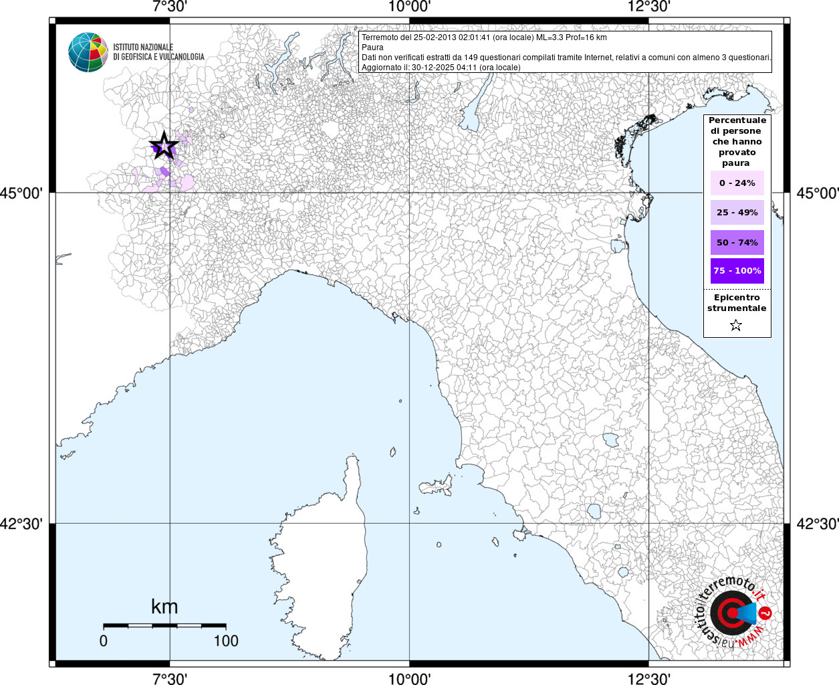
Task: Click the Percentuale di persone legend title
Action: click(737, 142)
